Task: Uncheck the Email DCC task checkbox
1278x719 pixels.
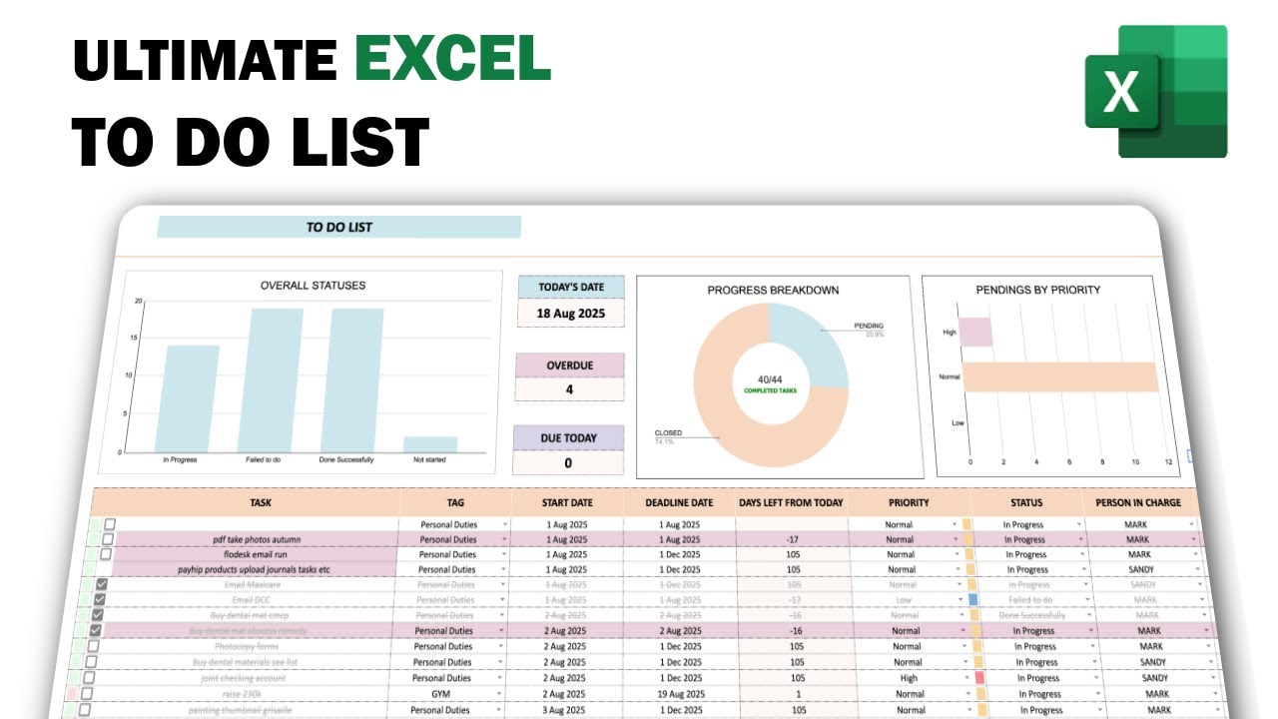Action: (99, 599)
